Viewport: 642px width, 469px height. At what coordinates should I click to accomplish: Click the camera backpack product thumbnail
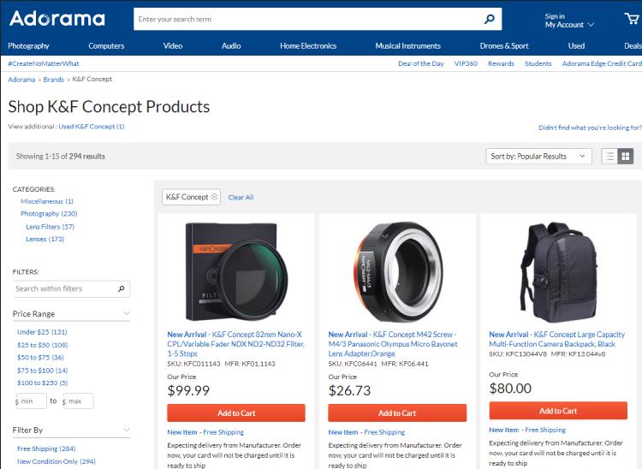tap(559, 269)
